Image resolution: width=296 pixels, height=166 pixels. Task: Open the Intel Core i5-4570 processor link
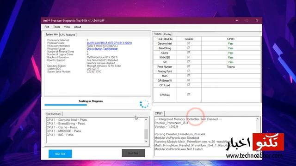tap(109, 43)
